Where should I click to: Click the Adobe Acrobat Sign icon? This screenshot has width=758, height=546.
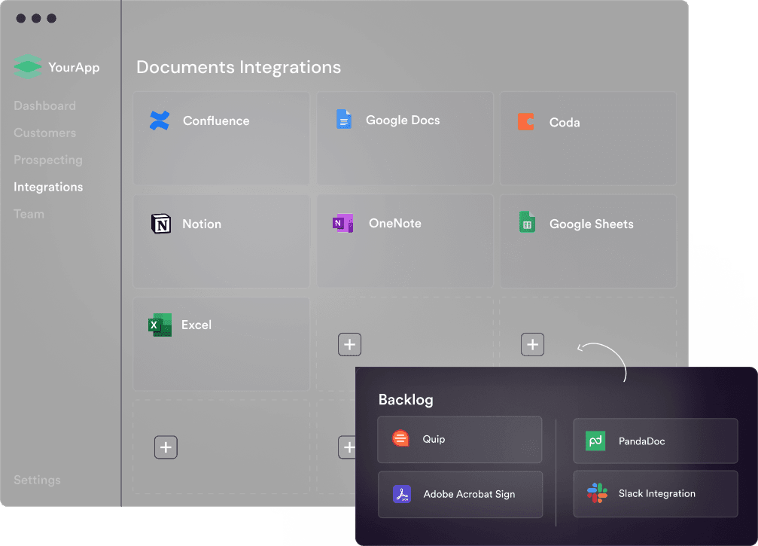pos(402,494)
